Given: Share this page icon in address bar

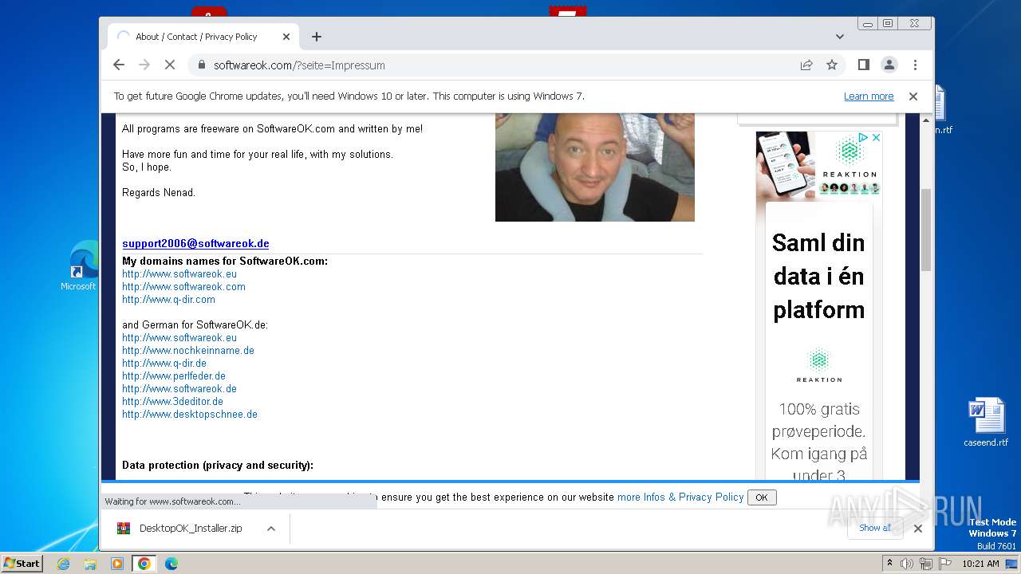Looking at the screenshot, I should 806,65.
